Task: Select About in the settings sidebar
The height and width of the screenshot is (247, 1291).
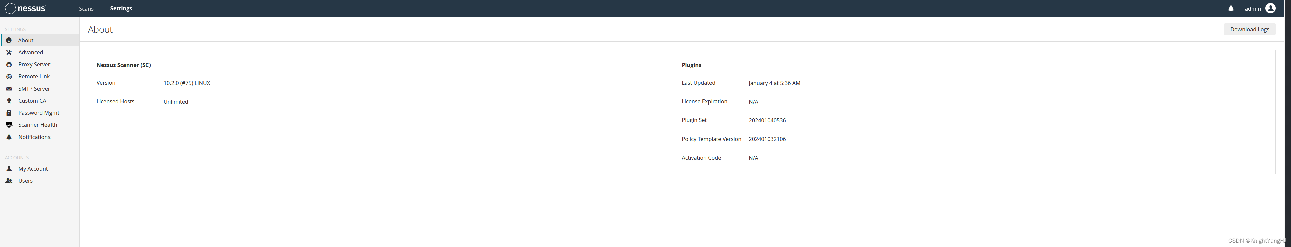Action: point(39,40)
